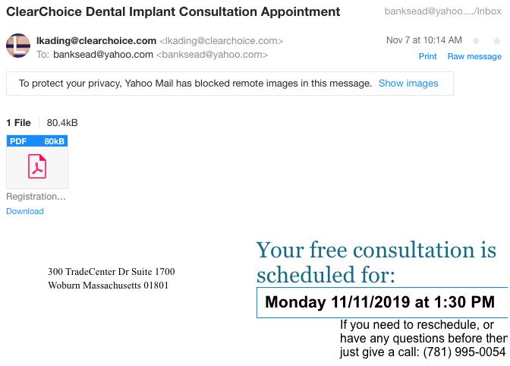This screenshot has width=510, height=366.
Task: Click the sender avatar picture
Action: click(x=18, y=46)
